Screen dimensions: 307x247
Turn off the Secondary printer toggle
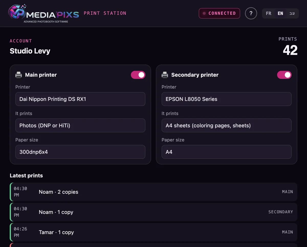point(284,75)
